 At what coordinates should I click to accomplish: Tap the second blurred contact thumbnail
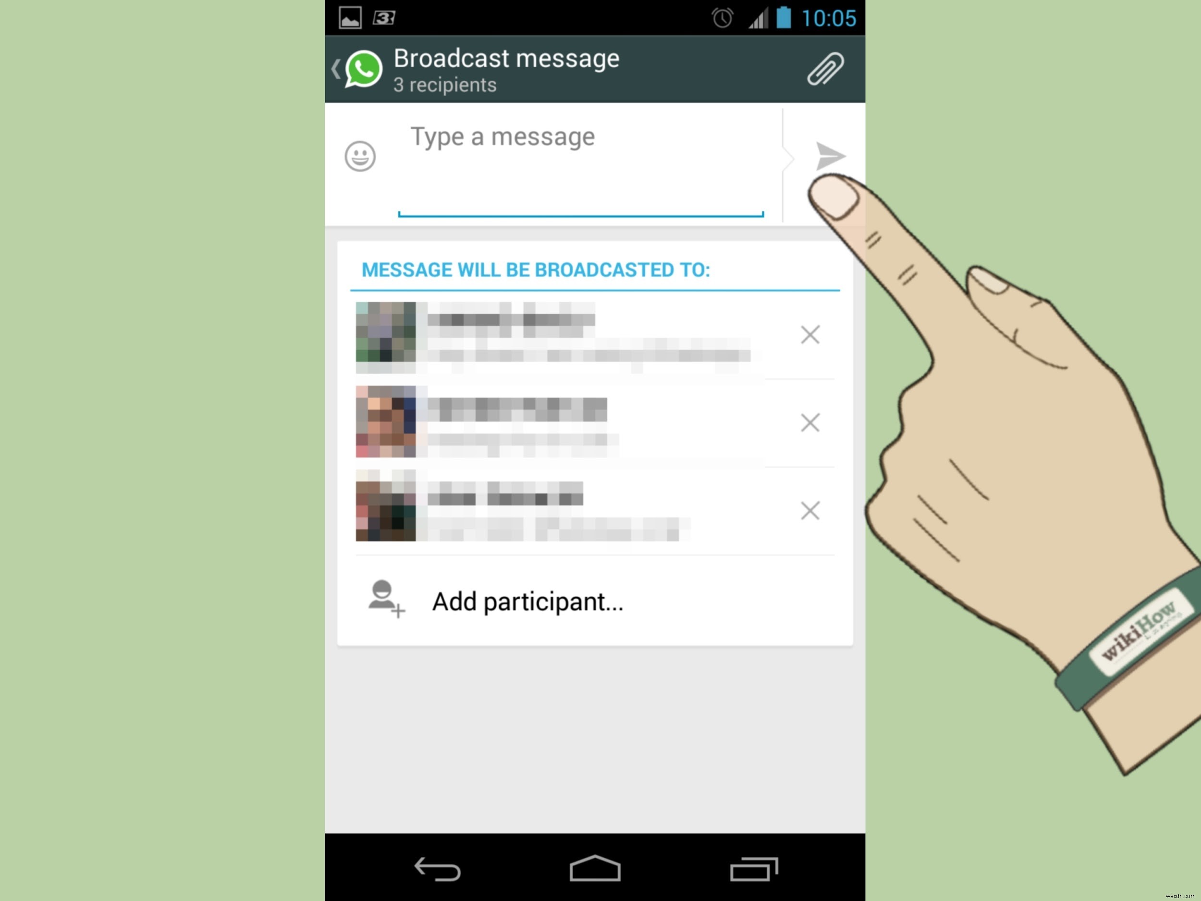pyautogui.click(x=385, y=421)
